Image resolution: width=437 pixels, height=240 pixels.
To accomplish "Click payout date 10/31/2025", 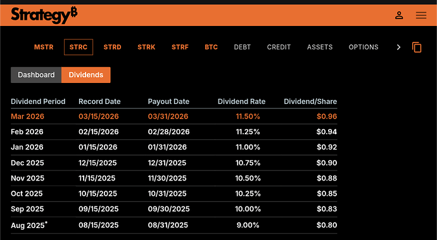I will coord(167,193).
